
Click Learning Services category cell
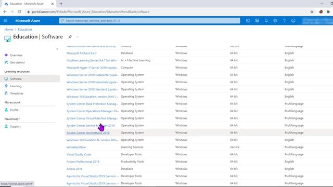point(132,147)
